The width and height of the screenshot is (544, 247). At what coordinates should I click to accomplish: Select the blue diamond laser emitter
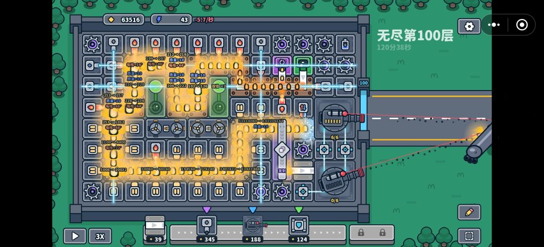(x=92, y=65)
